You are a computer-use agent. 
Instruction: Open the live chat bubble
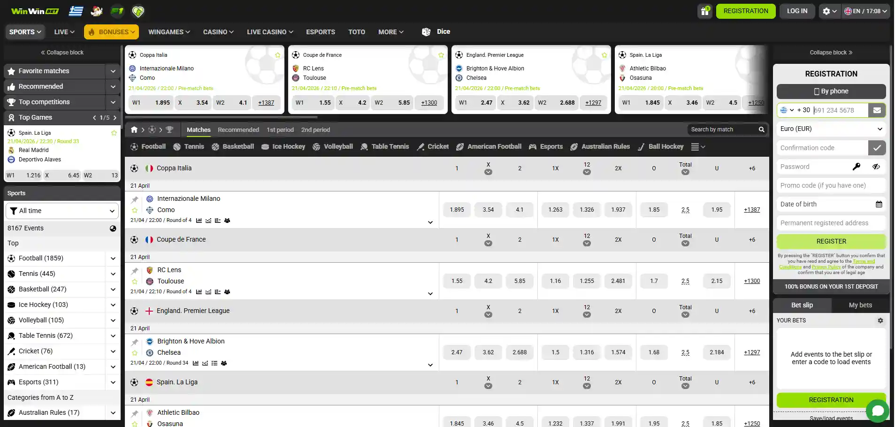pos(878,411)
